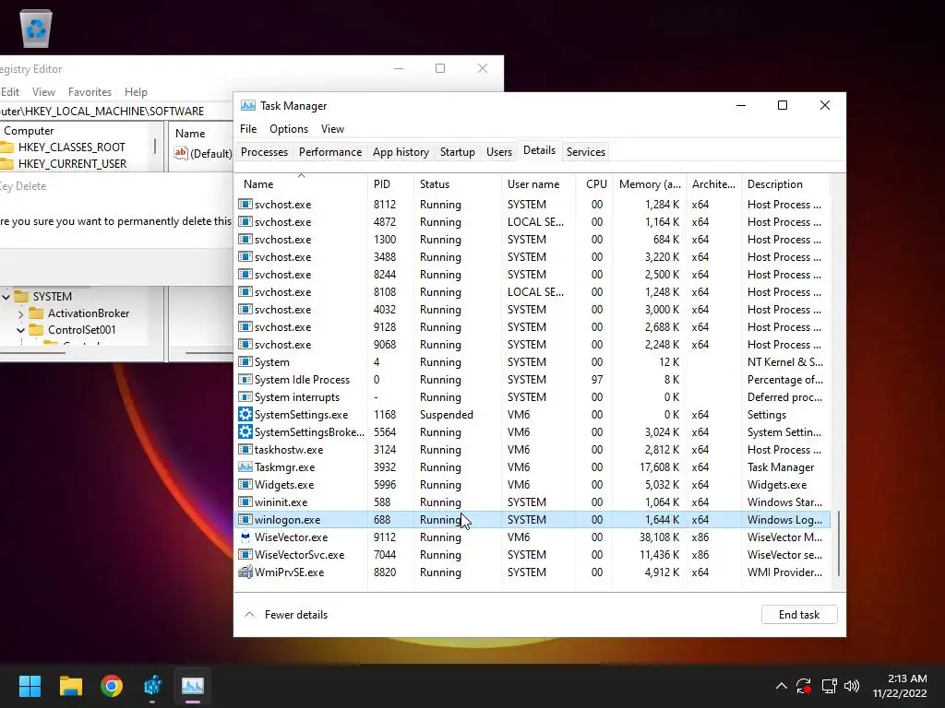Sort by CPU column header

coord(594,184)
